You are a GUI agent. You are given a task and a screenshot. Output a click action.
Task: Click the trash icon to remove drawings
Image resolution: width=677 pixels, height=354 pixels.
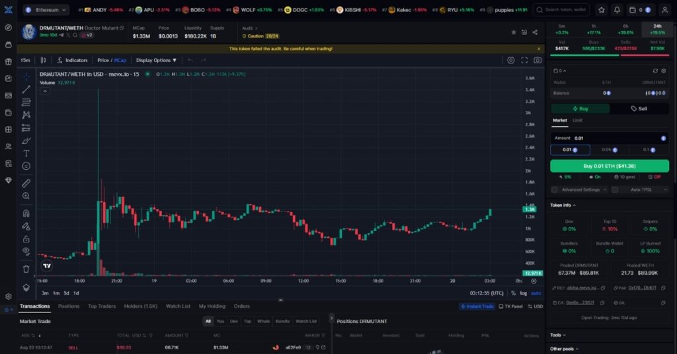pos(26,269)
